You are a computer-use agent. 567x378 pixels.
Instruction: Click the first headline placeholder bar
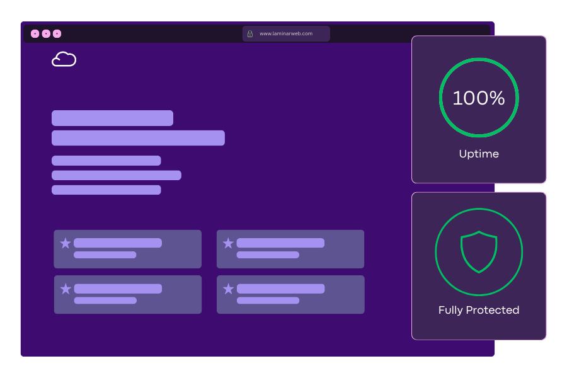click(112, 118)
